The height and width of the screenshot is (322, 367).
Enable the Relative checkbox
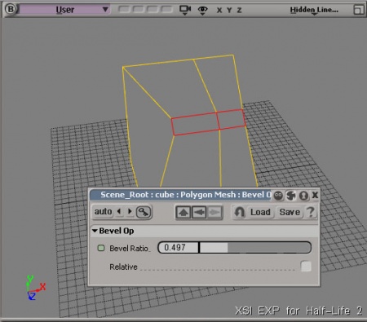pyautogui.click(x=306, y=267)
